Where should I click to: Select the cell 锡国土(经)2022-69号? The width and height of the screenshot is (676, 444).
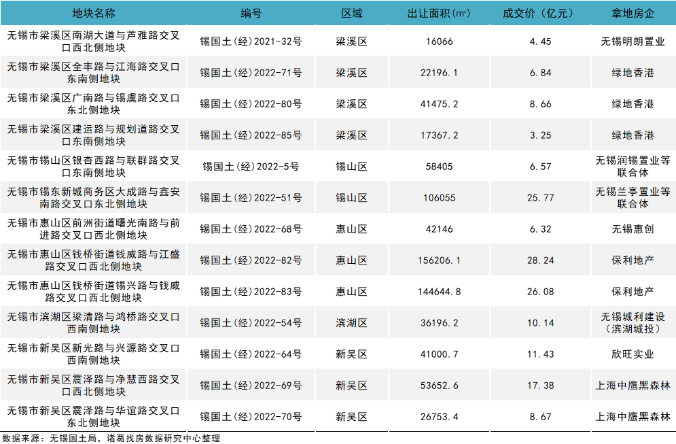[x=251, y=386]
